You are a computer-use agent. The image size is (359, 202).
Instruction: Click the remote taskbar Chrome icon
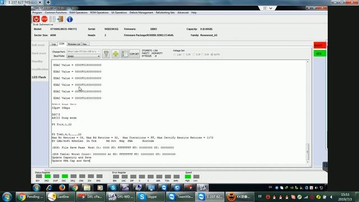[x=75, y=187]
